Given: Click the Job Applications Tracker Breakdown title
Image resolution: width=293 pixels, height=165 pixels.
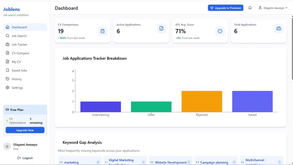Looking at the screenshot, I should (x=94, y=58).
